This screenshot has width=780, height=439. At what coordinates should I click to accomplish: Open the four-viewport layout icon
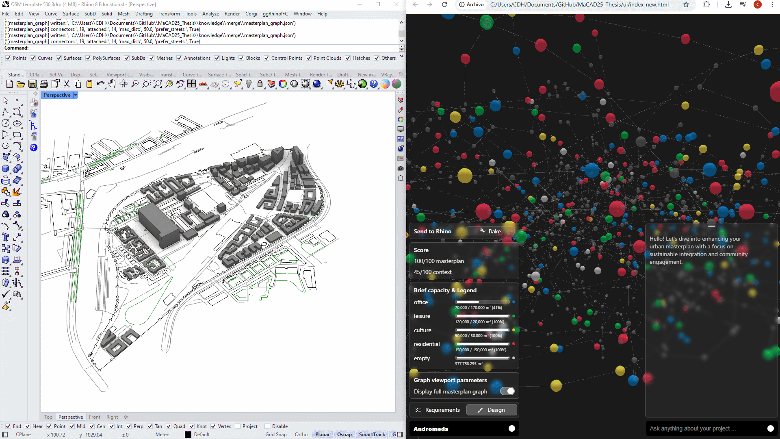click(192, 84)
